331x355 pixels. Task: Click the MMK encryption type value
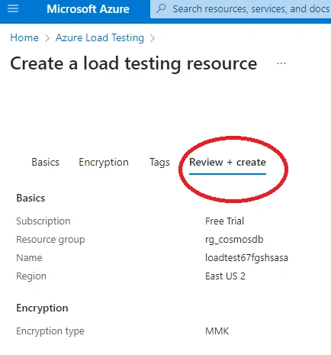(217, 331)
